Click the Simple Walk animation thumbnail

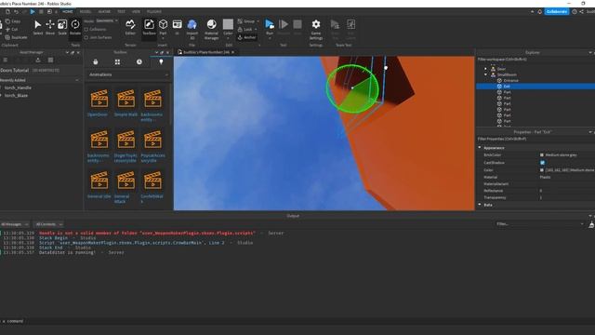pyautogui.click(x=126, y=99)
